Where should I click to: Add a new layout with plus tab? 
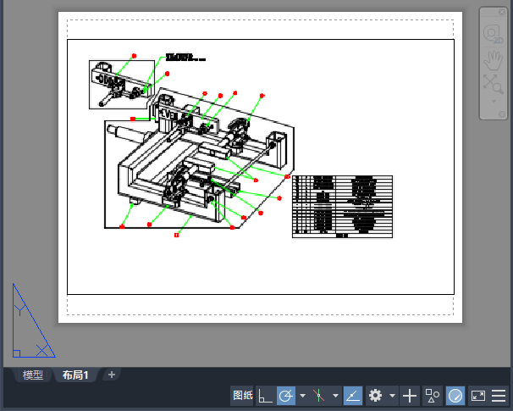click(112, 375)
